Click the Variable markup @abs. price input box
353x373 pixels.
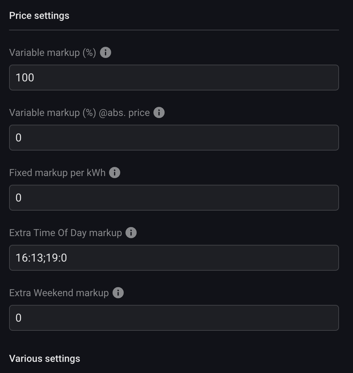click(x=174, y=138)
